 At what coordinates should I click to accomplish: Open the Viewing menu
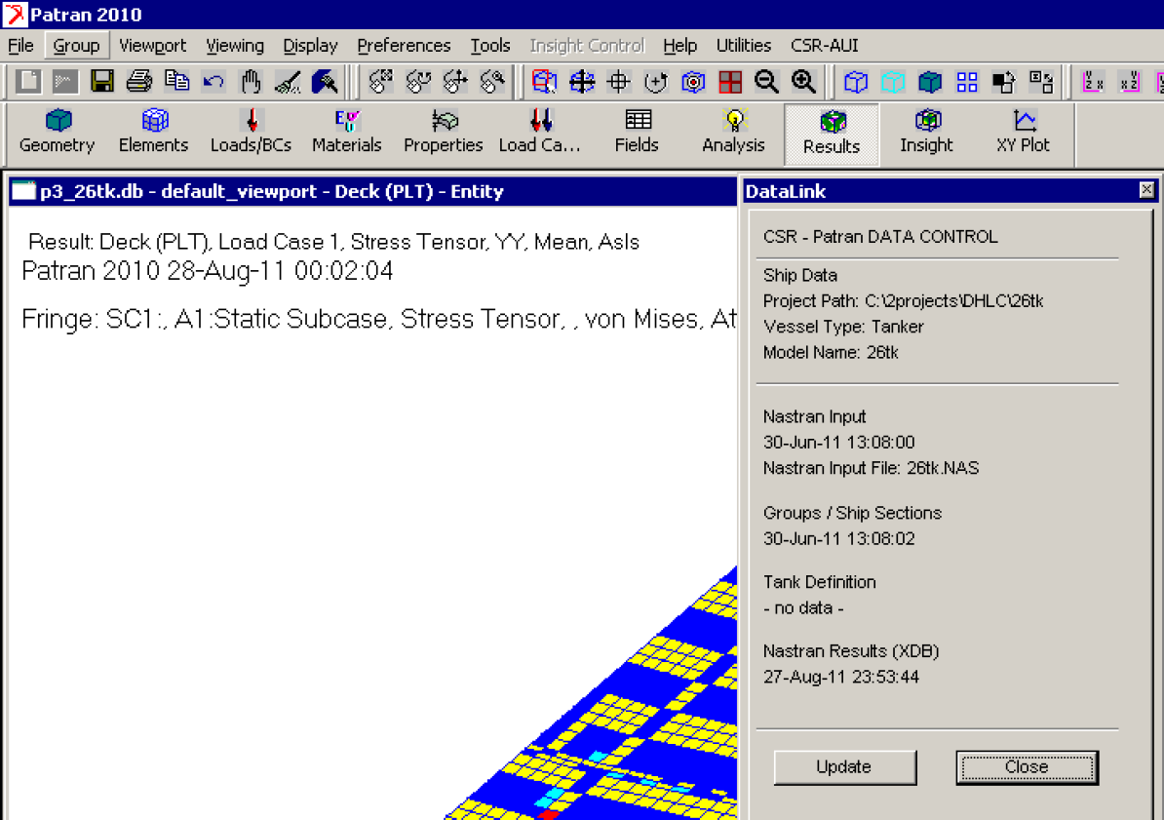(x=235, y=45)
